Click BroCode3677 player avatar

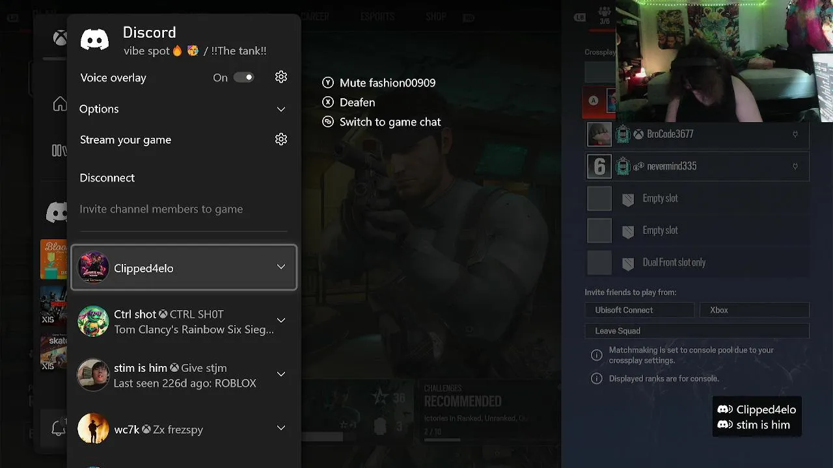[599, 135]
